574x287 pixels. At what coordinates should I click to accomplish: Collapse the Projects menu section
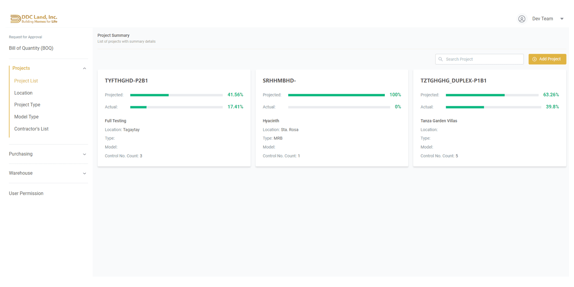click(x=84, y=69)
